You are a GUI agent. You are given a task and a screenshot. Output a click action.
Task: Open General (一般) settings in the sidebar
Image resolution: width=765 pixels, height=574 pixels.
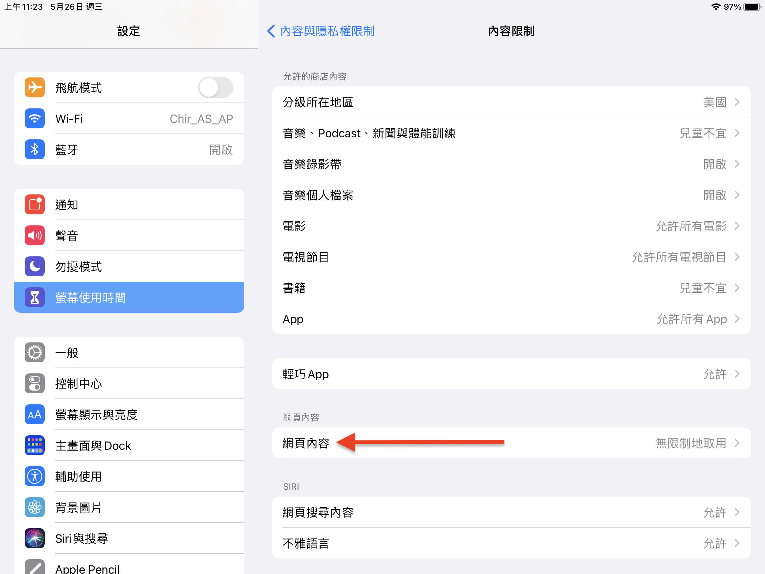tap(129, 353)
